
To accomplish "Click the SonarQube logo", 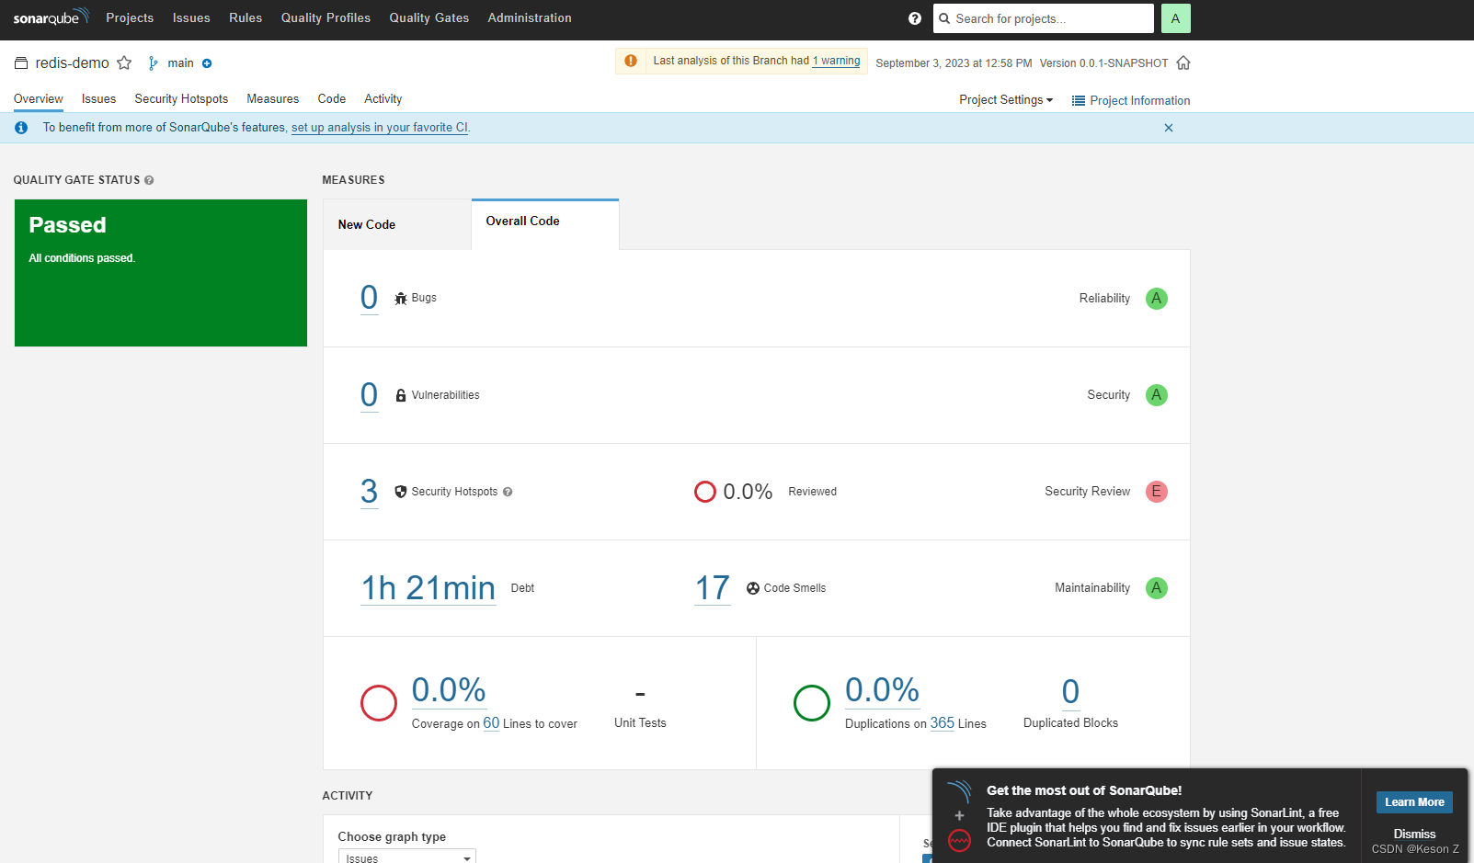I will pos(51,17).
